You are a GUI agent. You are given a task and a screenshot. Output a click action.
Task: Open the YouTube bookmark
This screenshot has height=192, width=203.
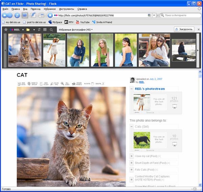83,22
